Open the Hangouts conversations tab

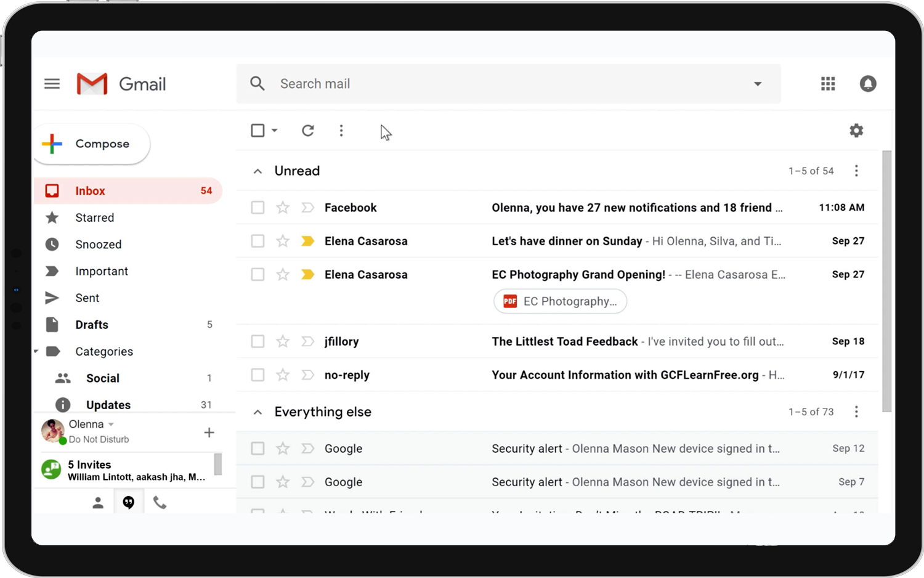point(128,503)
